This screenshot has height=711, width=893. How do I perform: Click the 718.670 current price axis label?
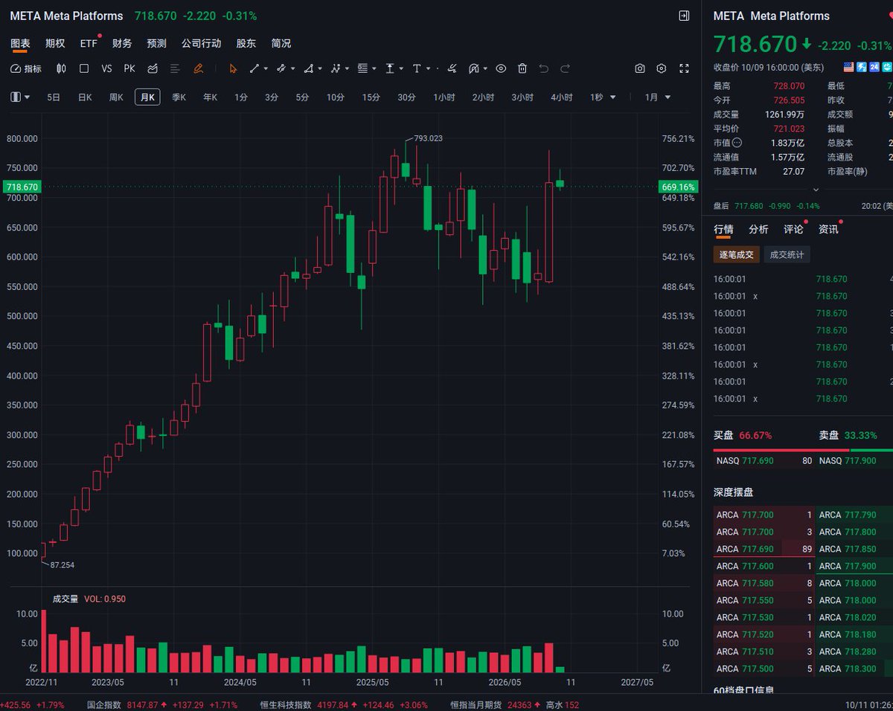[x=21, y=187]
